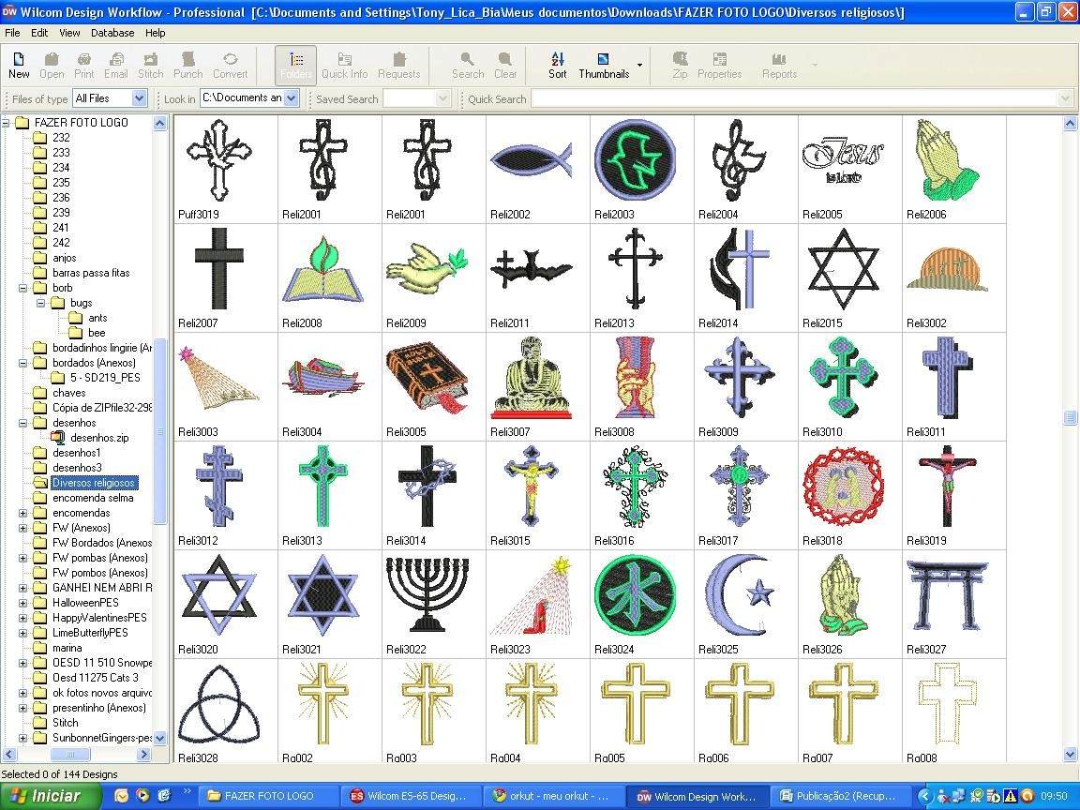The width and height of the screenshot is (1080, 810).
Task: Switch to orkut browser taskbar button
Action: (x=553, y=796)
